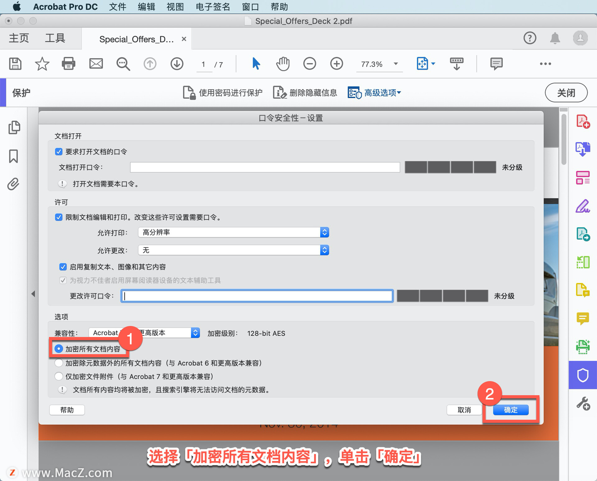Click 删除隐藏信息

305,93
